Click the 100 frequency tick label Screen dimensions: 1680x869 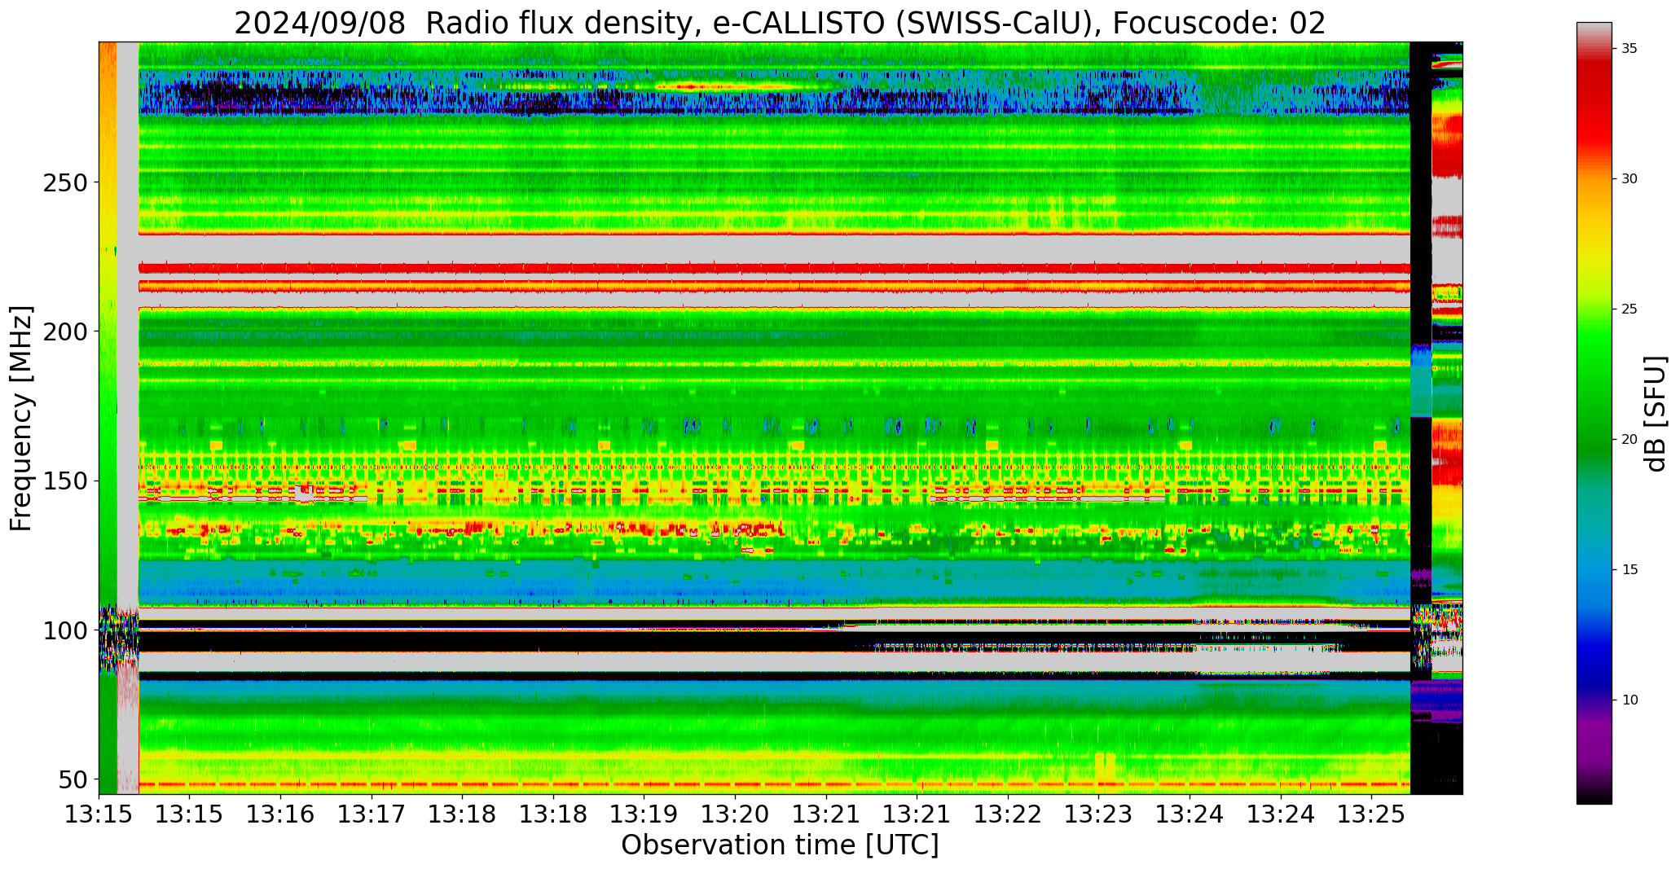(x=64, y=631)
